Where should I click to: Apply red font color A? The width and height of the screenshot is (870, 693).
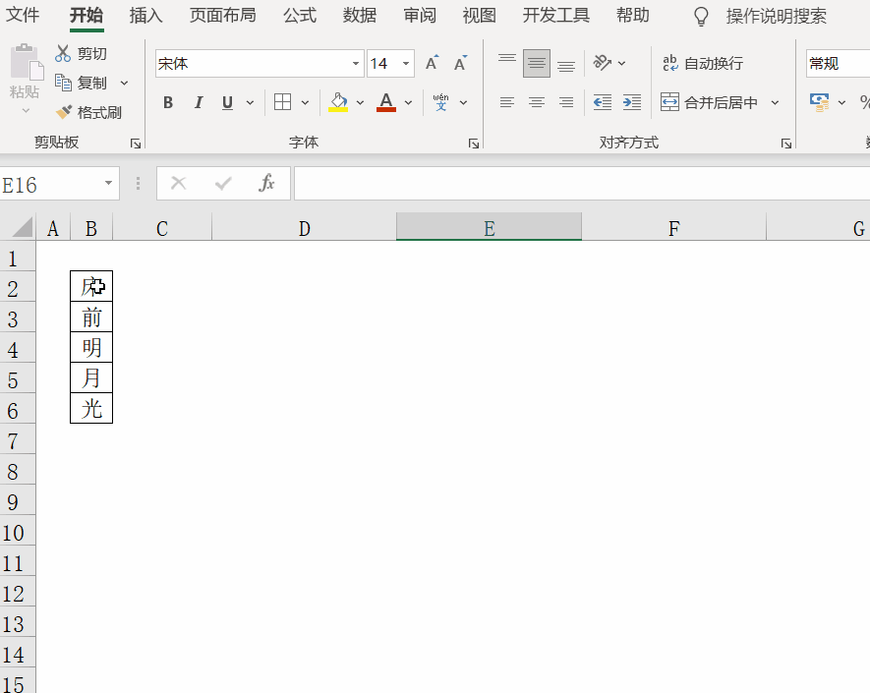[x=386, y=102]
